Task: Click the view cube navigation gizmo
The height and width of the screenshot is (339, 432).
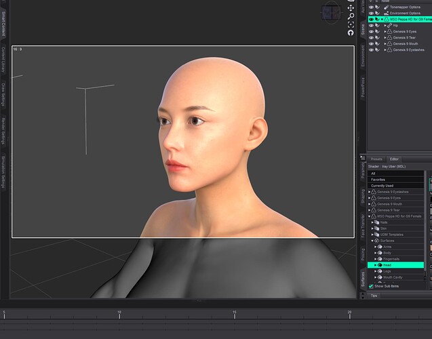Action: click(x=332, y=12)
